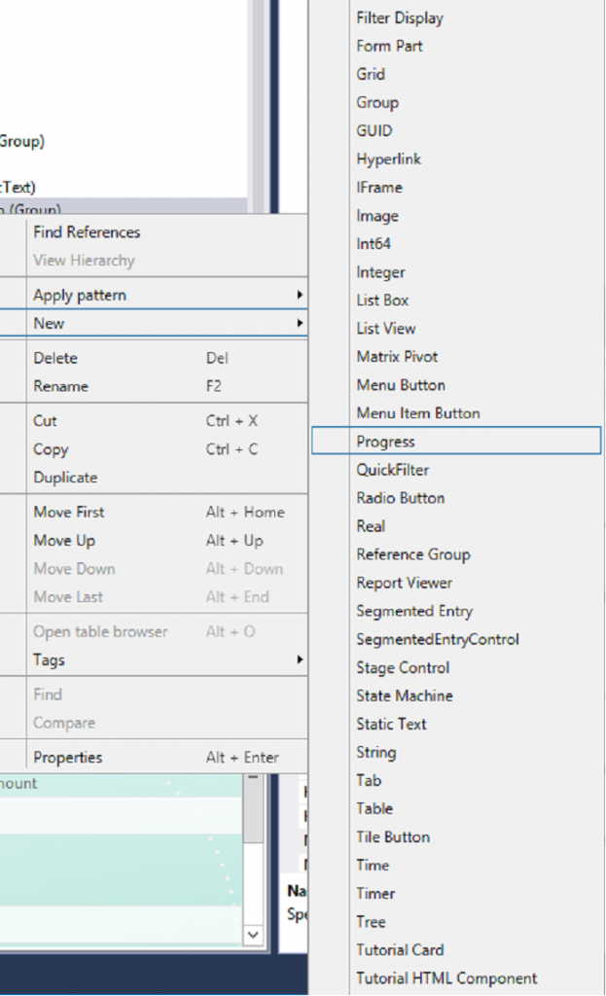Choose Duplicate from the context menu
The image size is (606, 996).
pos(64,478)
